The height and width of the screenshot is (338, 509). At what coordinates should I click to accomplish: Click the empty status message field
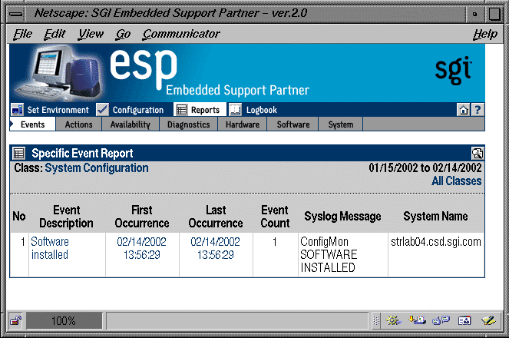(x=237, y=321)
